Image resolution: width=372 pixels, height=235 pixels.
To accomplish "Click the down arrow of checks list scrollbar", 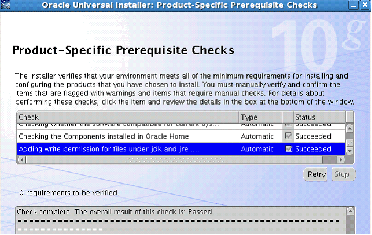I will click(349, 151).
